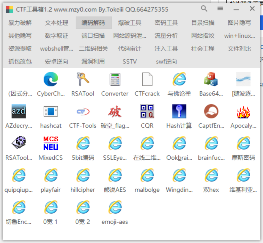Open the 流量分析 category

tap(166, 36)
